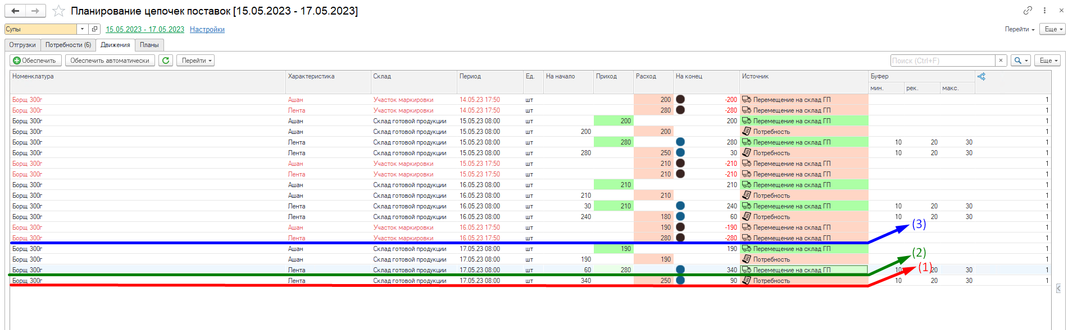Click the Обеспечить автоматически button
The height and width of the screenshot is (330, 1068).
[x=110, y=61]
